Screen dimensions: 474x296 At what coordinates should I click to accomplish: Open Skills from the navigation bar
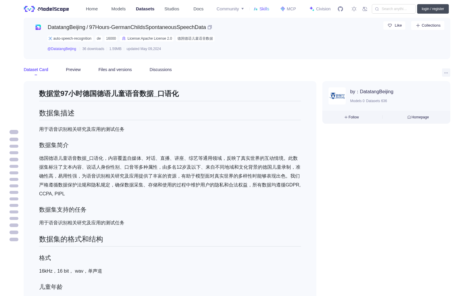click(x=261, y=9)
